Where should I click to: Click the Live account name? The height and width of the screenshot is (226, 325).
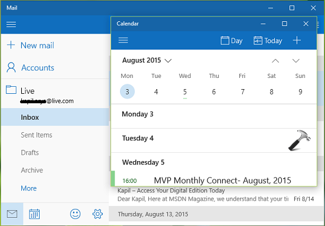(27, 91)
